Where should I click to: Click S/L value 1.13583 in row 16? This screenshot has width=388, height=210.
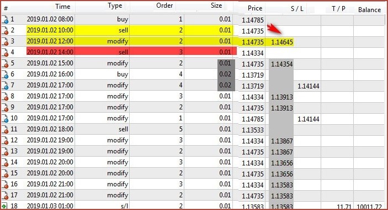click(x=282, y=185)
